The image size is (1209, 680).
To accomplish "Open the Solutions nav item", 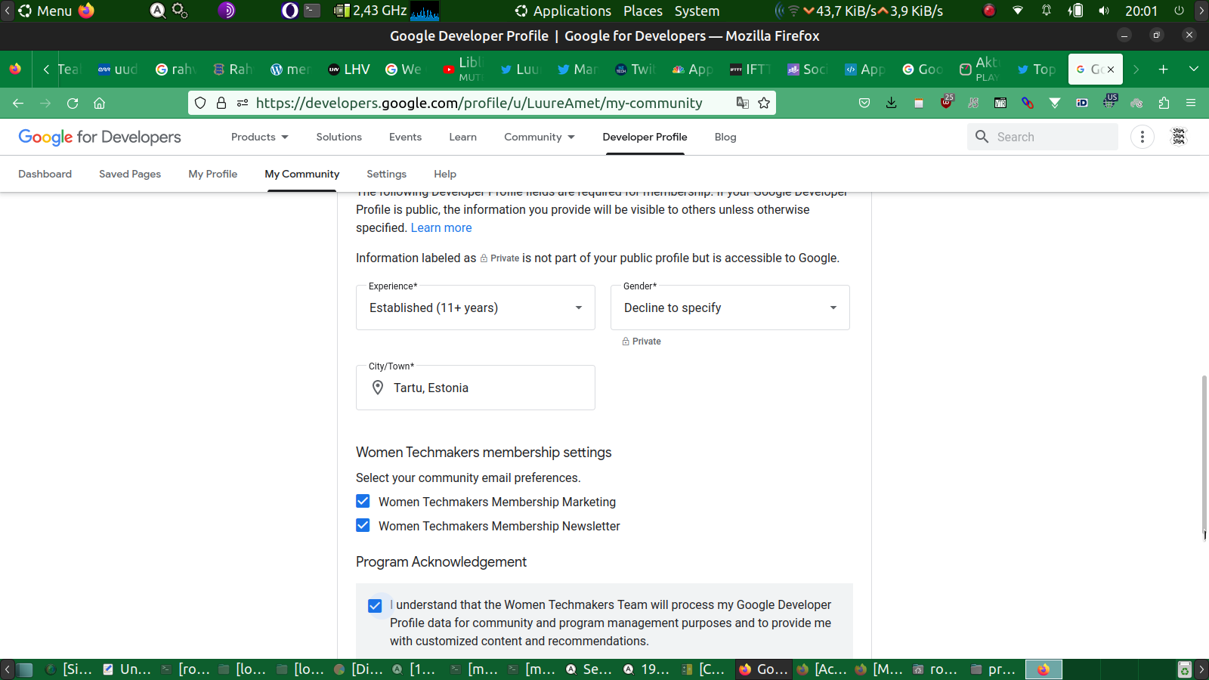I will point(339,137).
